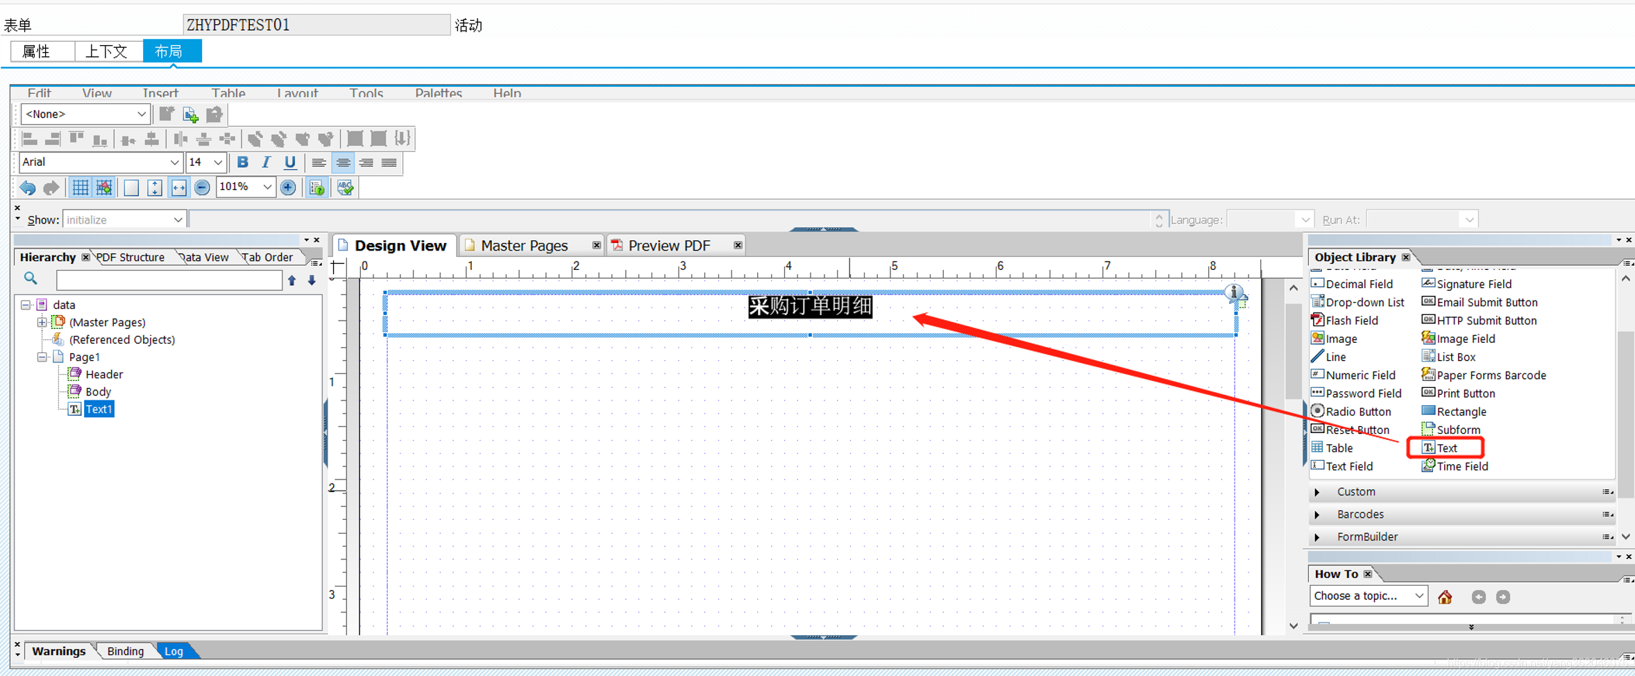The width and height of the screenshot is (1635, 676).
Task: Open the Insert menu
Action: click(x=160, y=93)
